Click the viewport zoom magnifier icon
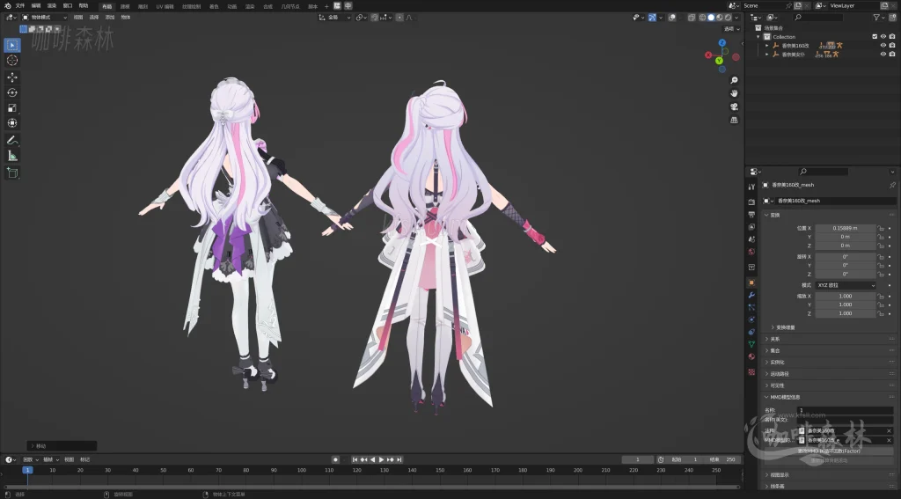The height and width of the screenshot is (499, 901). [x=734, y=80]
